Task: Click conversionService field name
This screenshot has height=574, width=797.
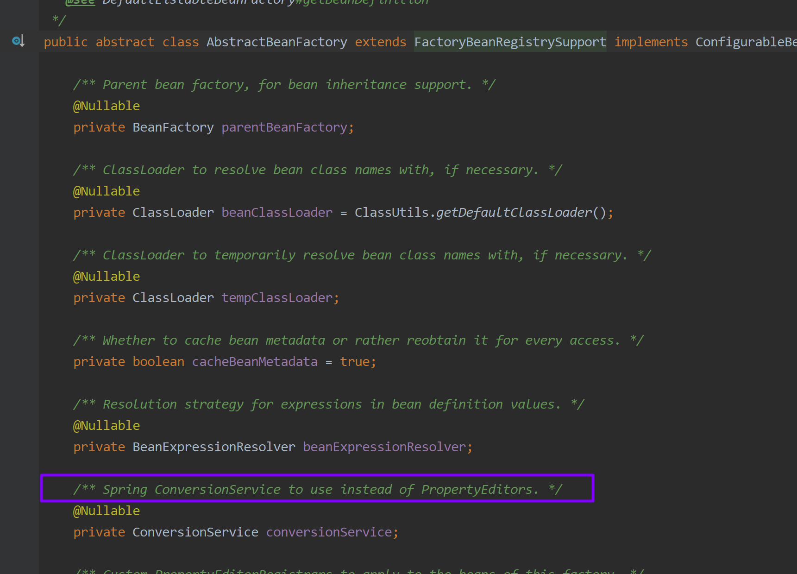Action: pos(329,532)
